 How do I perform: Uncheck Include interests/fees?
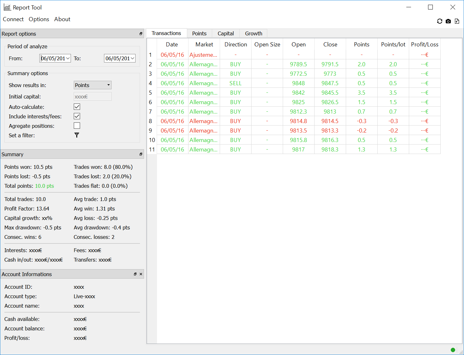tap(77, 116)
